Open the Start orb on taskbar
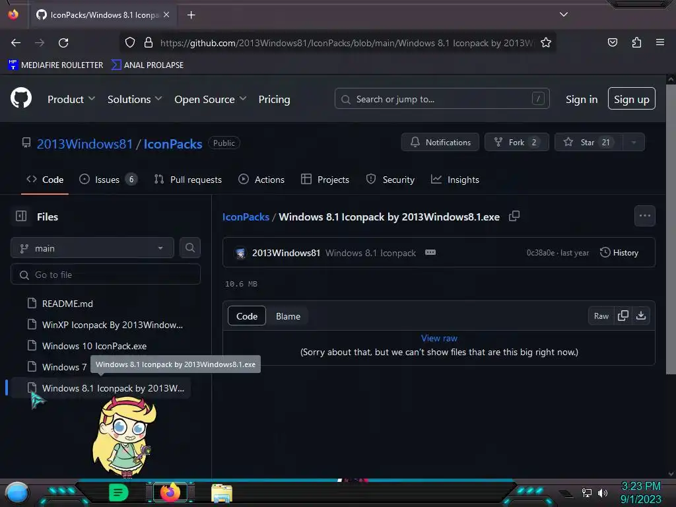Viewport: 676px width, 507px height. click(x=17, y=493)
